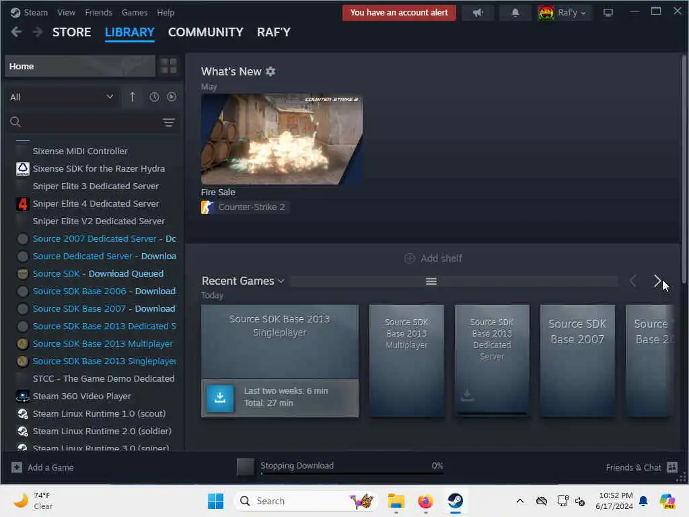
Task: Open the Recent Games shelf hamburger menu
Action: tap(431, 281)
